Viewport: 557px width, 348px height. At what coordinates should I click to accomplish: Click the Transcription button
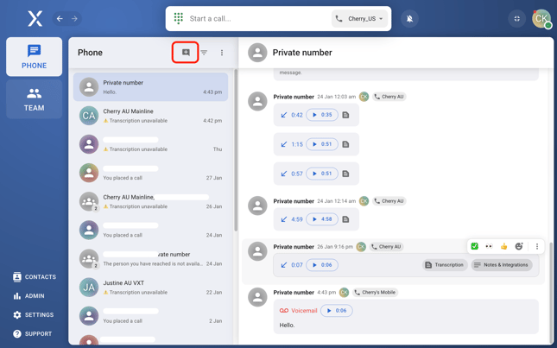[444, 265]
